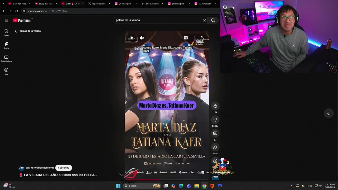Open the title 'LA VELADA DEL AÑO 6'
Image resolution: width=338 pixels, height=190 pixels.
click(x=60, y=175)
